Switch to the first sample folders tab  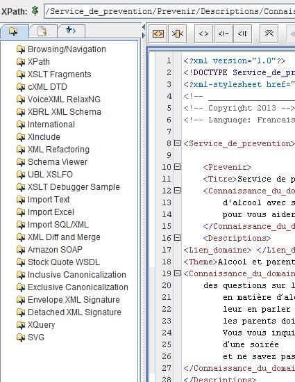click(14, 31)
